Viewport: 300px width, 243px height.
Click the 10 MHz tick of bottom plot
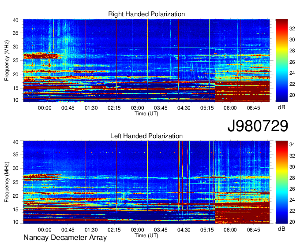15,222
